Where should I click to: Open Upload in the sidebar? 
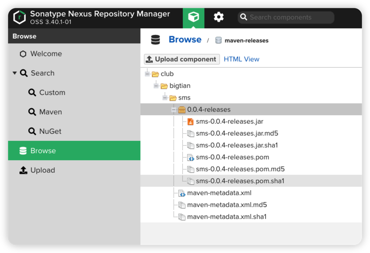(74, 170)
